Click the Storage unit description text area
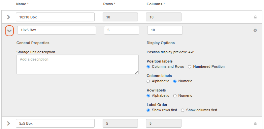264x129 pixels. tap(78, 64)
